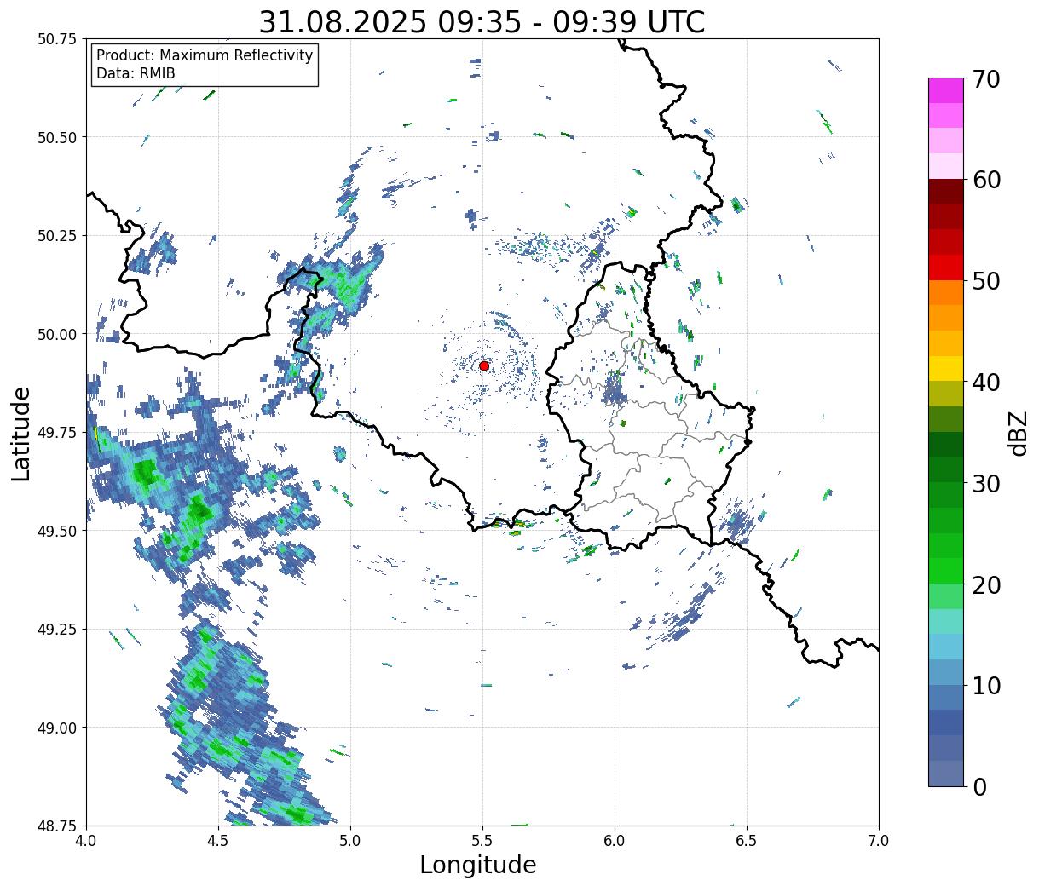Pick the cyan swatch below 20 dBZ
This screenshot has height=886, width=1039.
pos(946,621)
